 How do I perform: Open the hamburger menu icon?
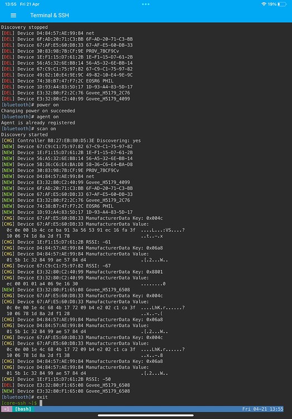(13, 16)
